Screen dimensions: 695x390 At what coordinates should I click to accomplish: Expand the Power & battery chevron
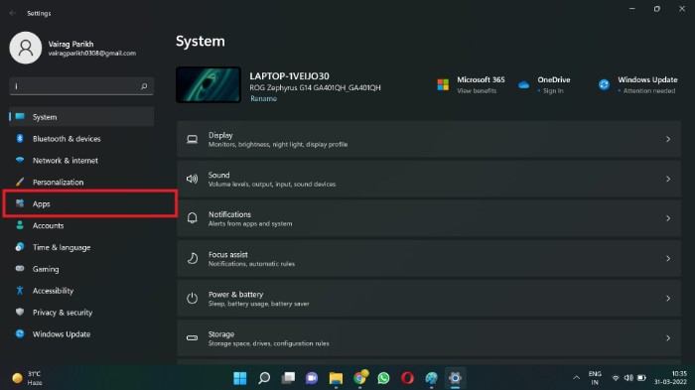(x=668, y=299)
